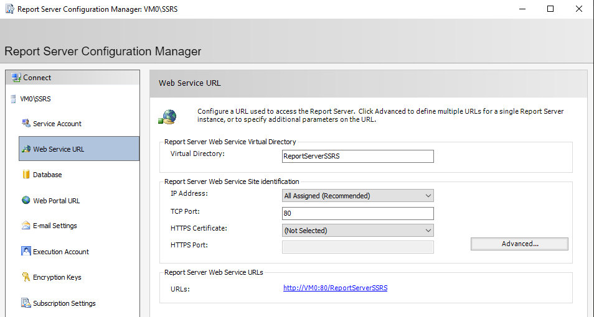The height and width of the screenshot is (317, 594).
Task: Click the URLs label
Action: [180, 290]
